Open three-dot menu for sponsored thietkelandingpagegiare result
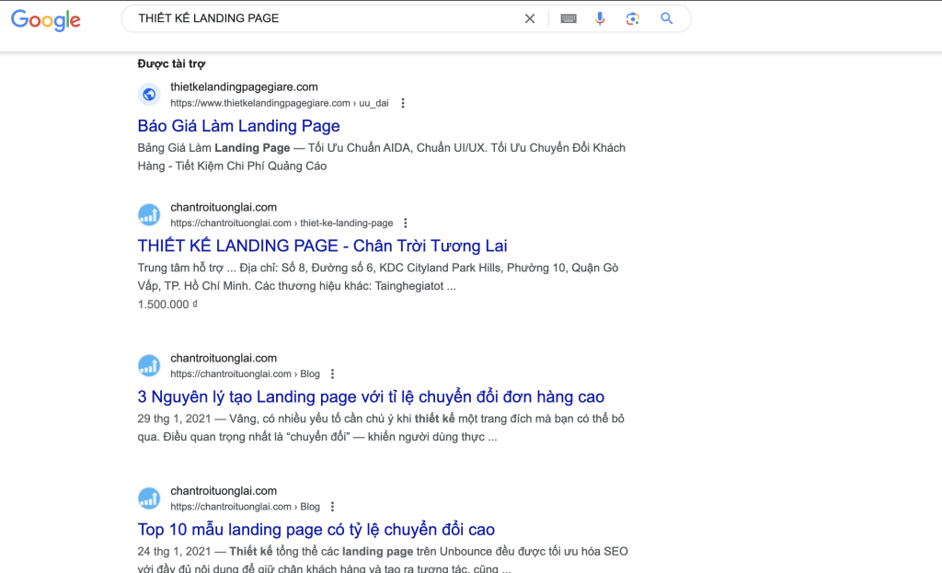 point(403,103)
